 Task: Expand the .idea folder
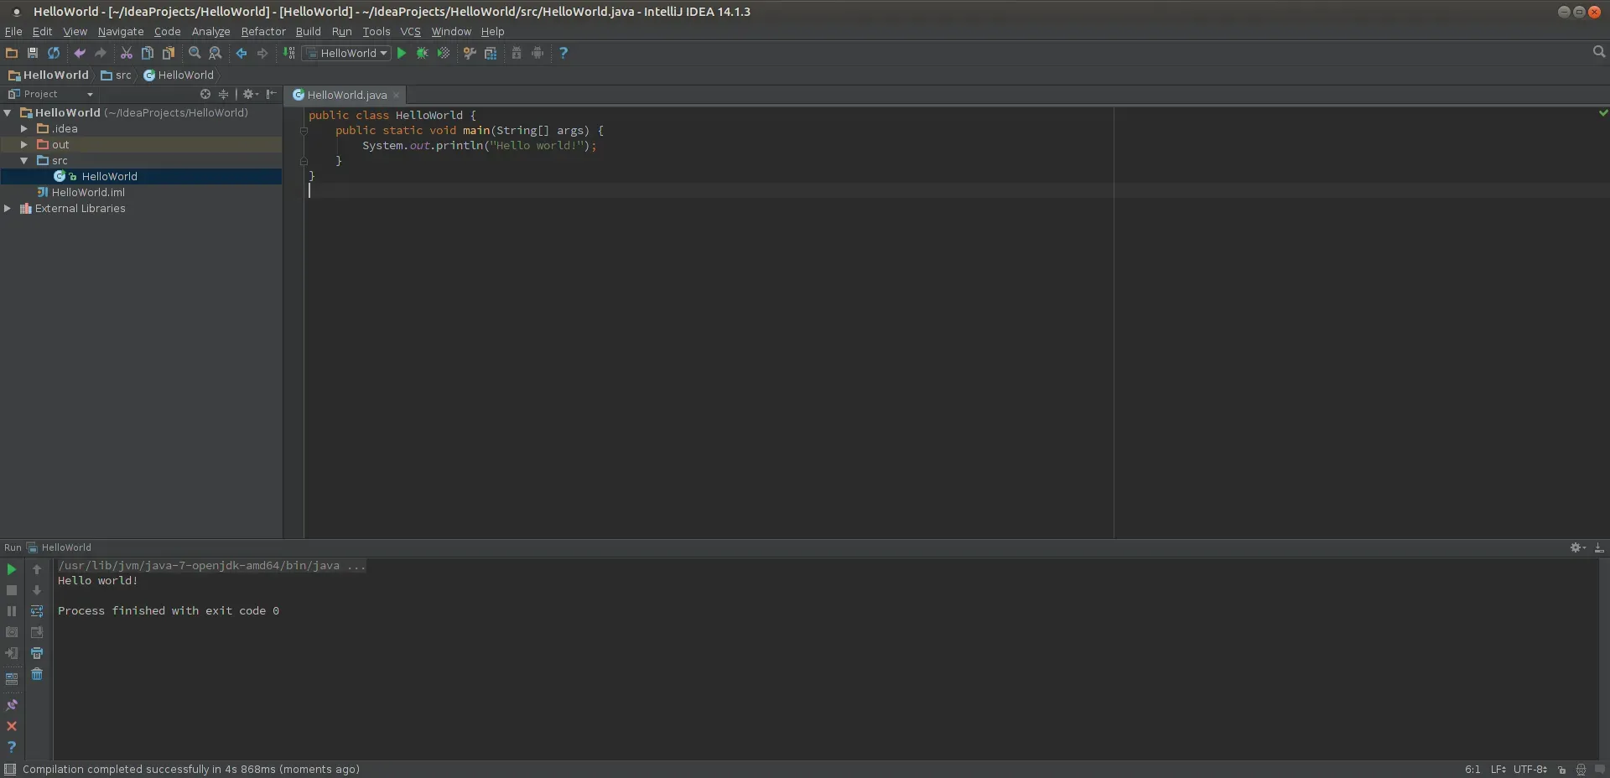(x=24, y=129)
